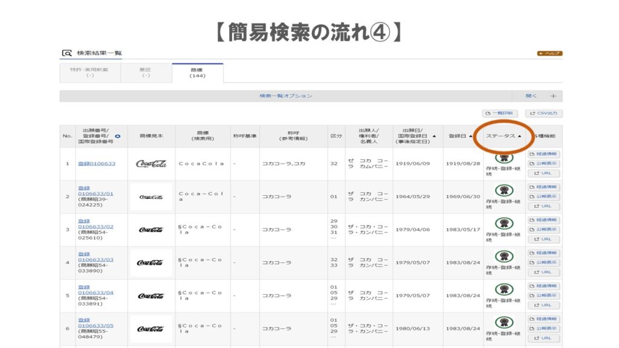Viewport: 619px width, 348px height.
Task: Select the 商標 (144) tab
Action: tap(198, 72)
